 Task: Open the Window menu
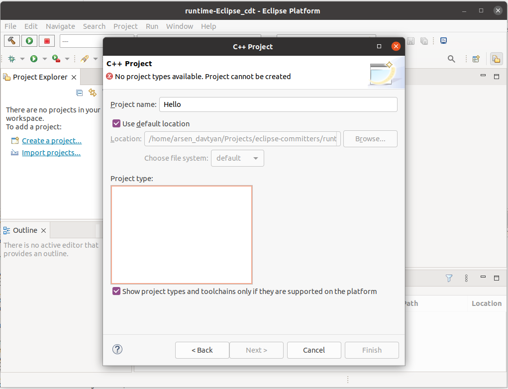[x=180, y=26]
